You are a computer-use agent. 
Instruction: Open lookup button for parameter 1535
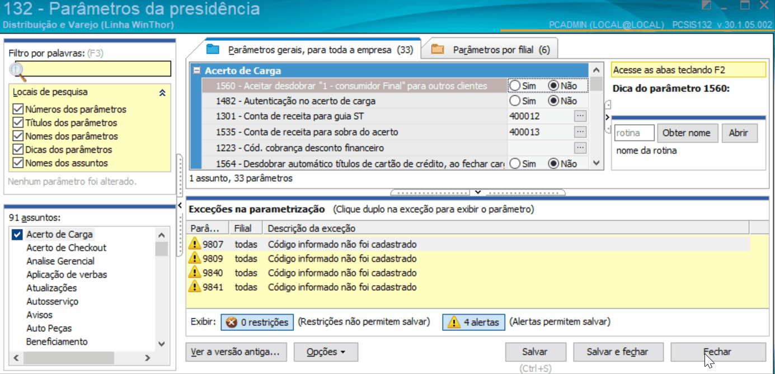580,132
